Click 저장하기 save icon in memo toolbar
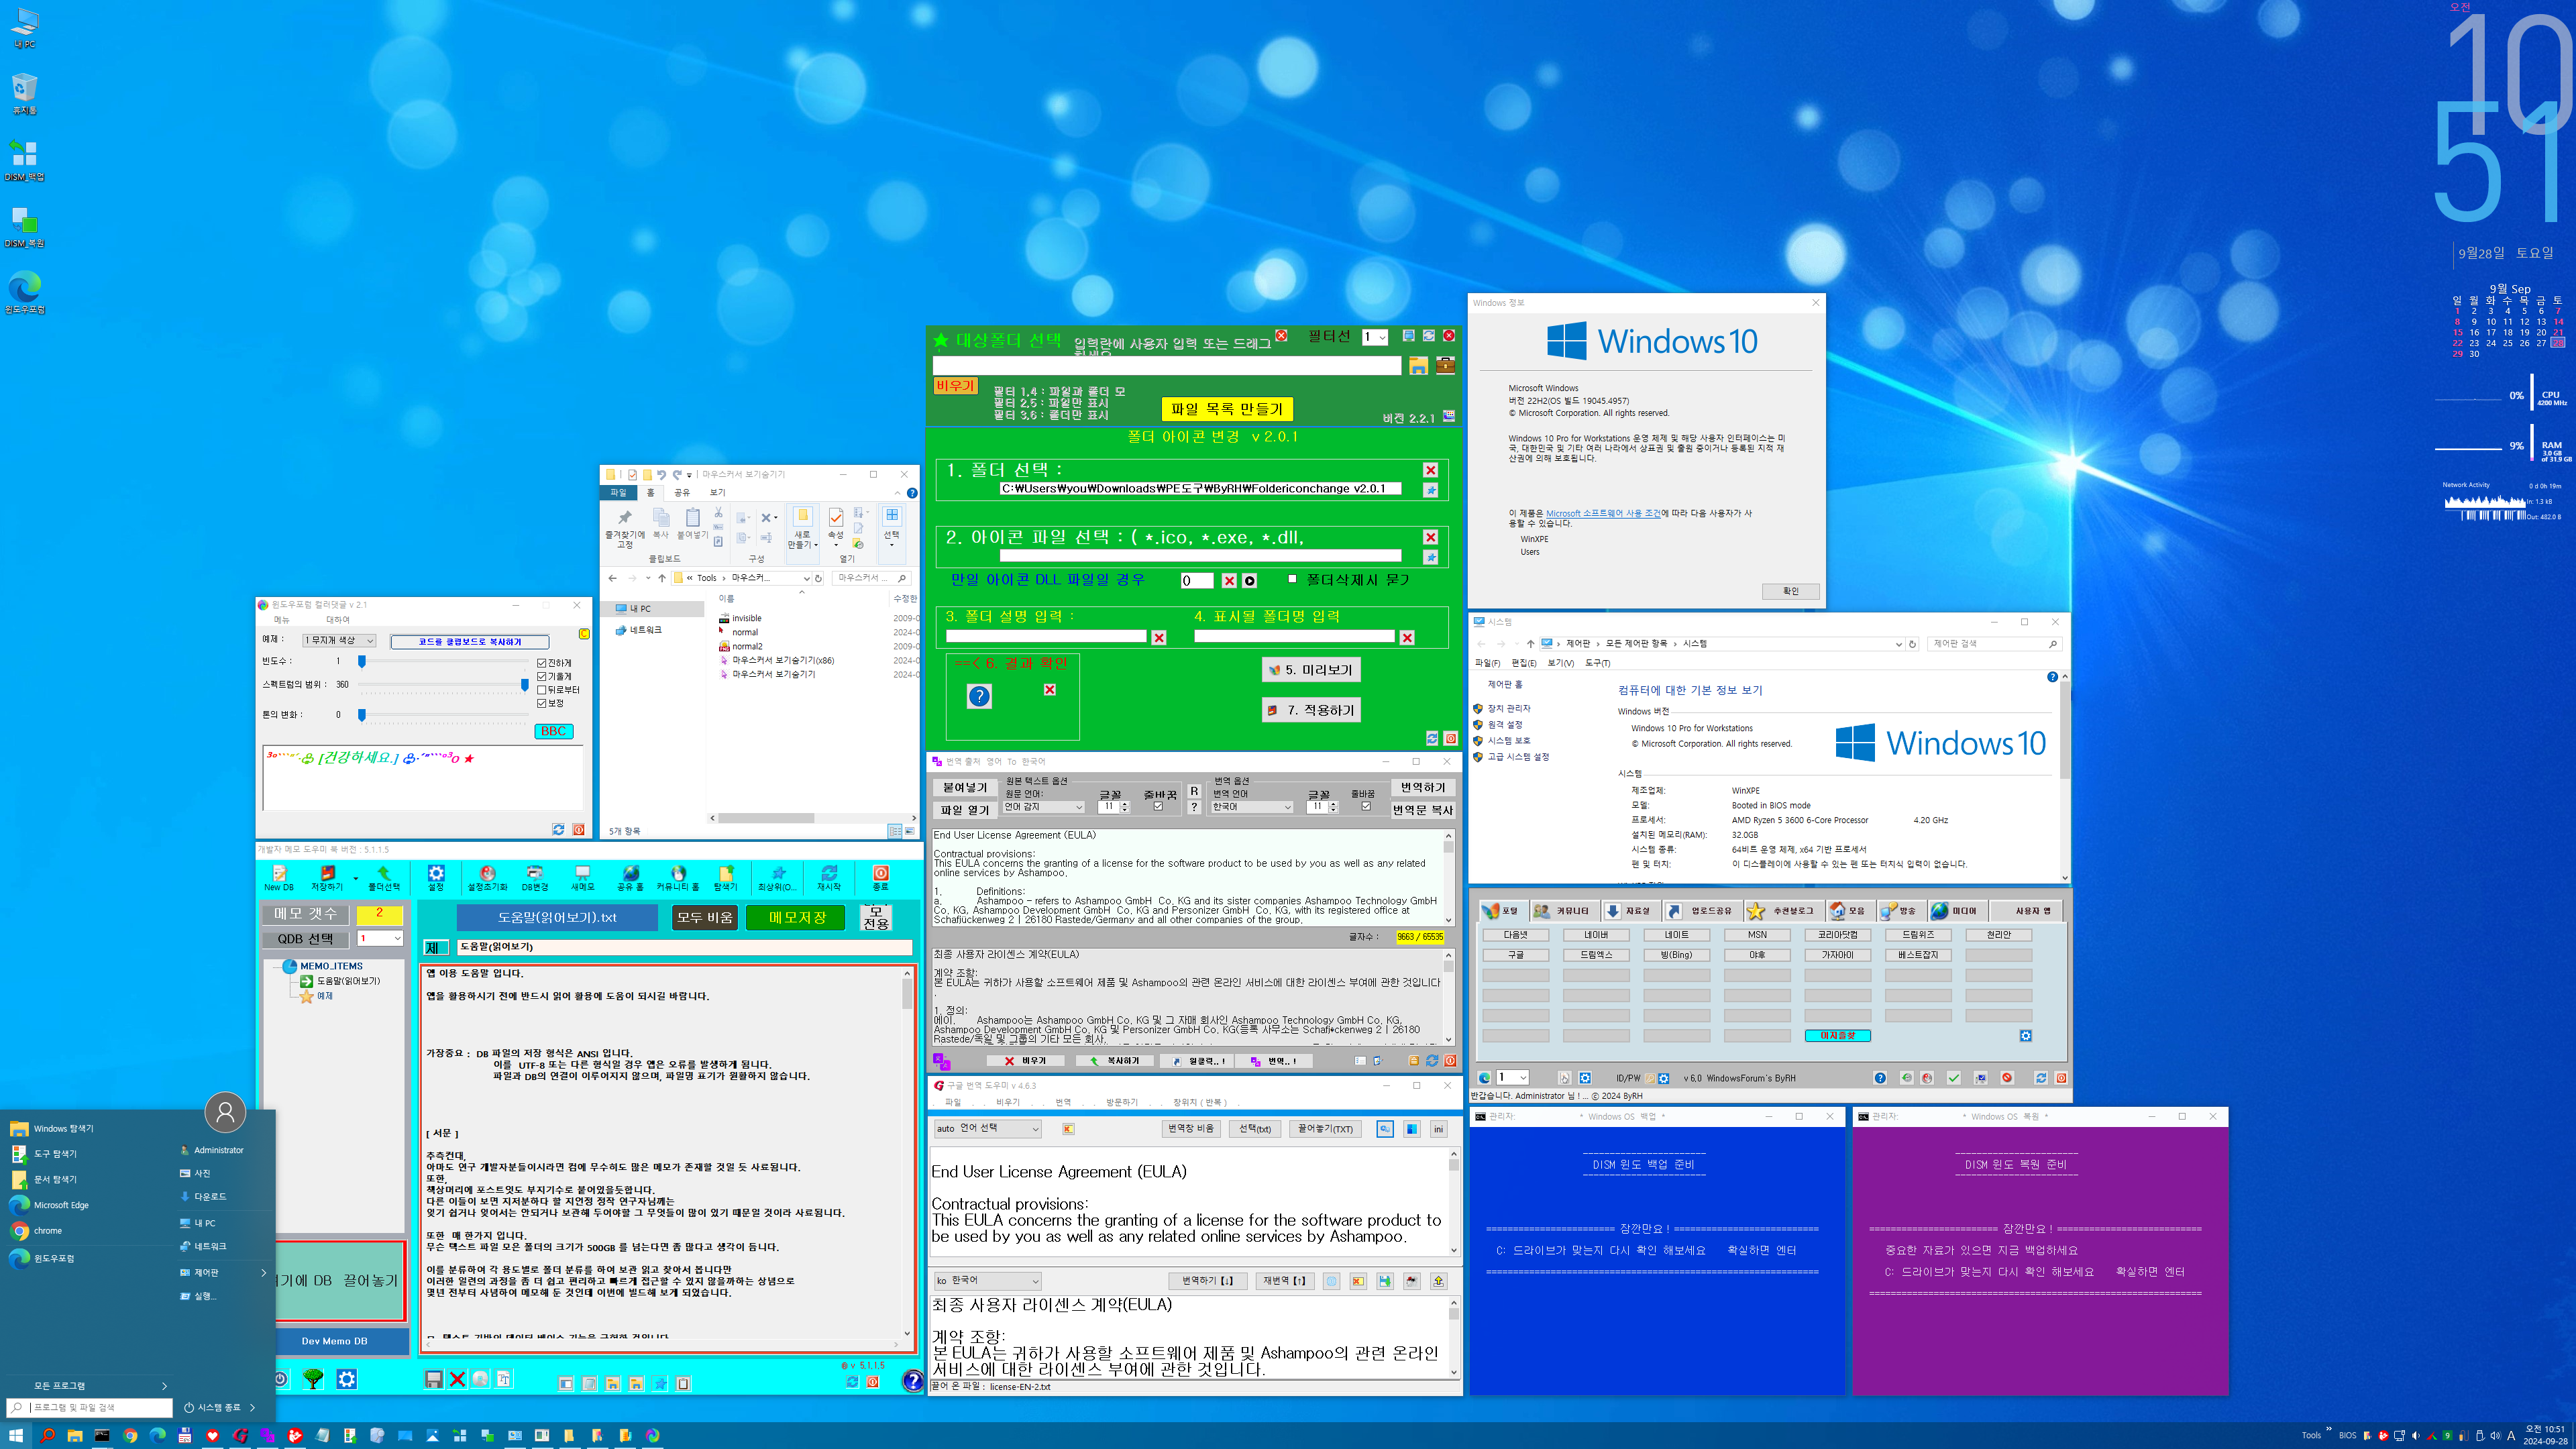 point(327,877)
